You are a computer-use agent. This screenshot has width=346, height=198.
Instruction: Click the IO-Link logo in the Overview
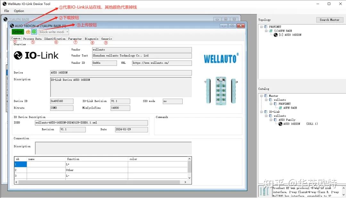[36, 55]
